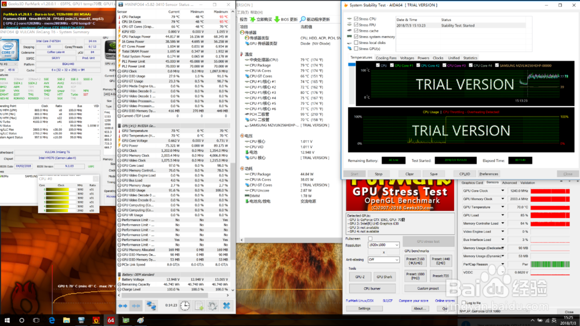
Task: Click HWiNFO collapse-columns arrows icon
Action: click(136, 306)
